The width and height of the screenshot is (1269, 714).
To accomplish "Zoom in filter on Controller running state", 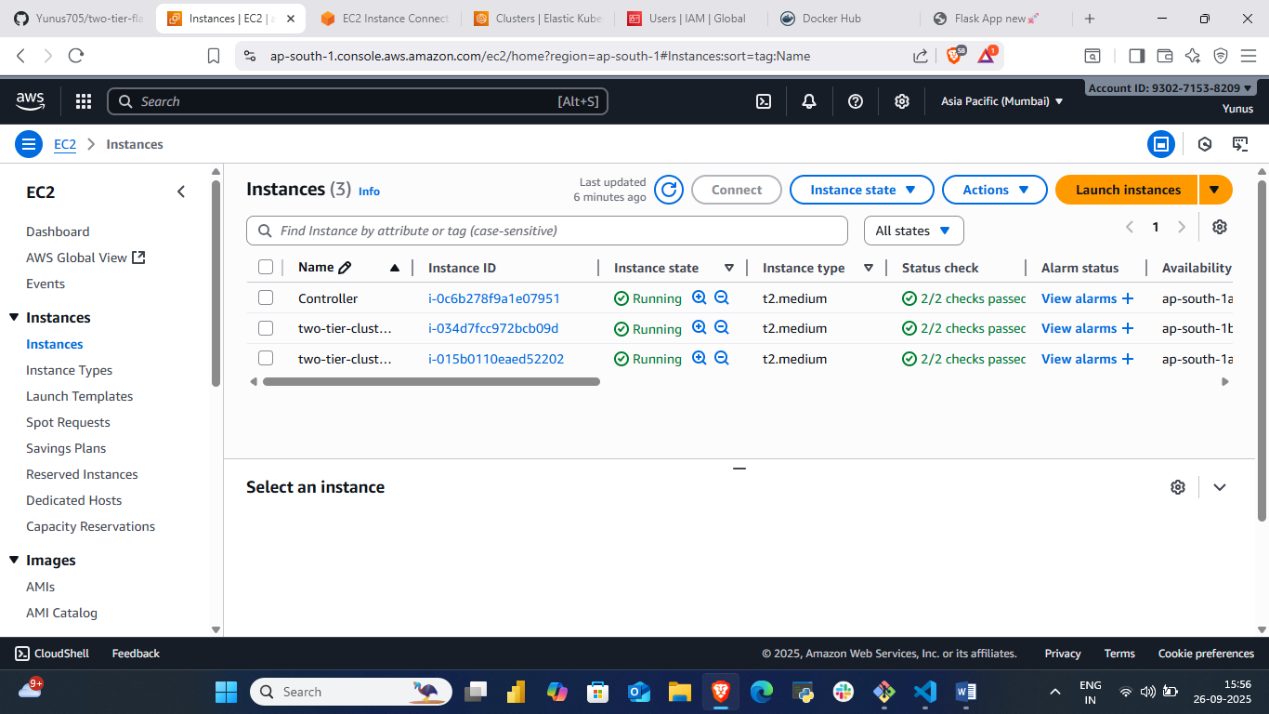I will click(700, 298).
